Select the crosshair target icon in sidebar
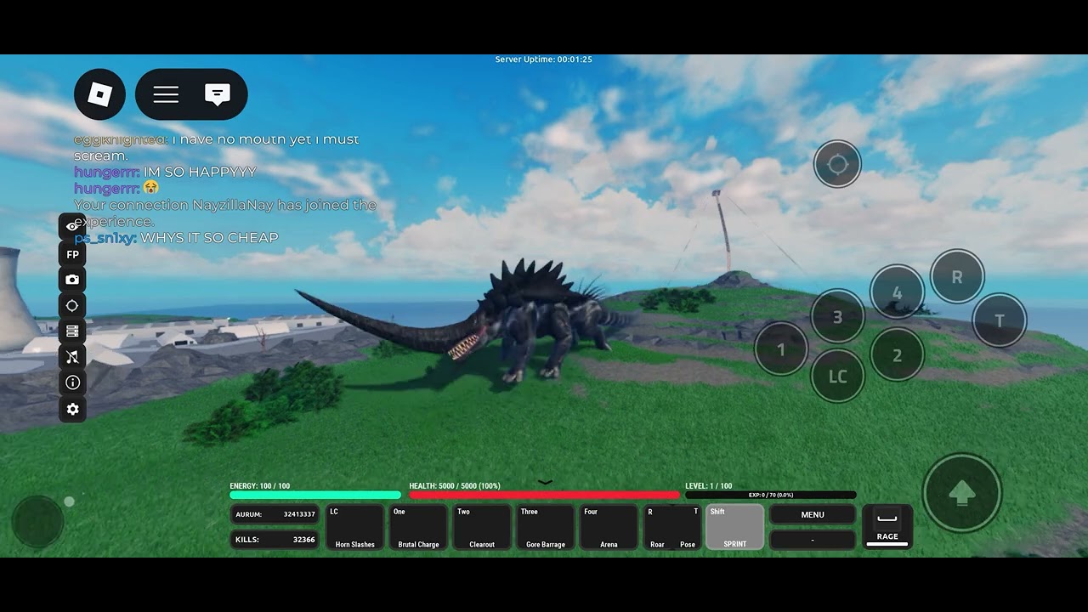1088x612 pixels. 72,305
